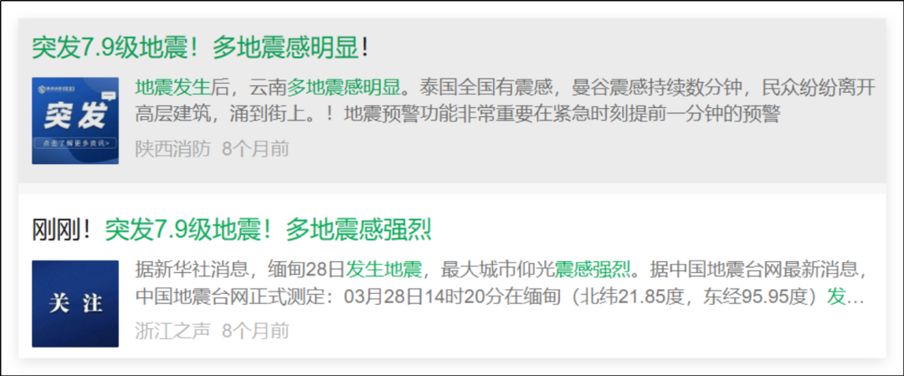Click the 点击了解更多资讯 label on thumbnail
This screenshot has height=376, width=904.
[75, 143]
